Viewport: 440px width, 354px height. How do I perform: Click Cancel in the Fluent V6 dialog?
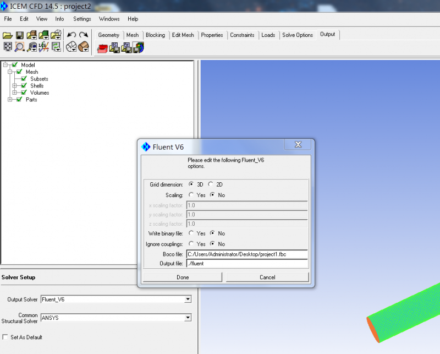point(267,277)
